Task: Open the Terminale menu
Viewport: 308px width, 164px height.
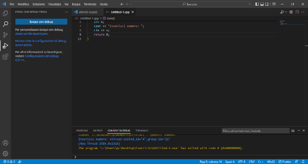Action: click(x=90, y=4)
